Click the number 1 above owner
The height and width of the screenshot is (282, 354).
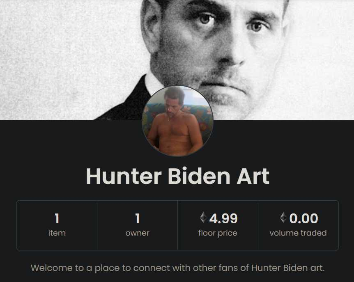137,218
